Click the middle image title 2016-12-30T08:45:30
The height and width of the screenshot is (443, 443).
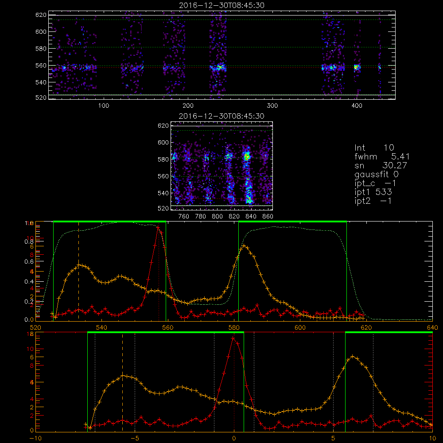[221, 116]
